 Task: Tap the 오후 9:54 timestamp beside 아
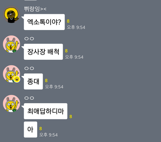[x=49, y=135]
